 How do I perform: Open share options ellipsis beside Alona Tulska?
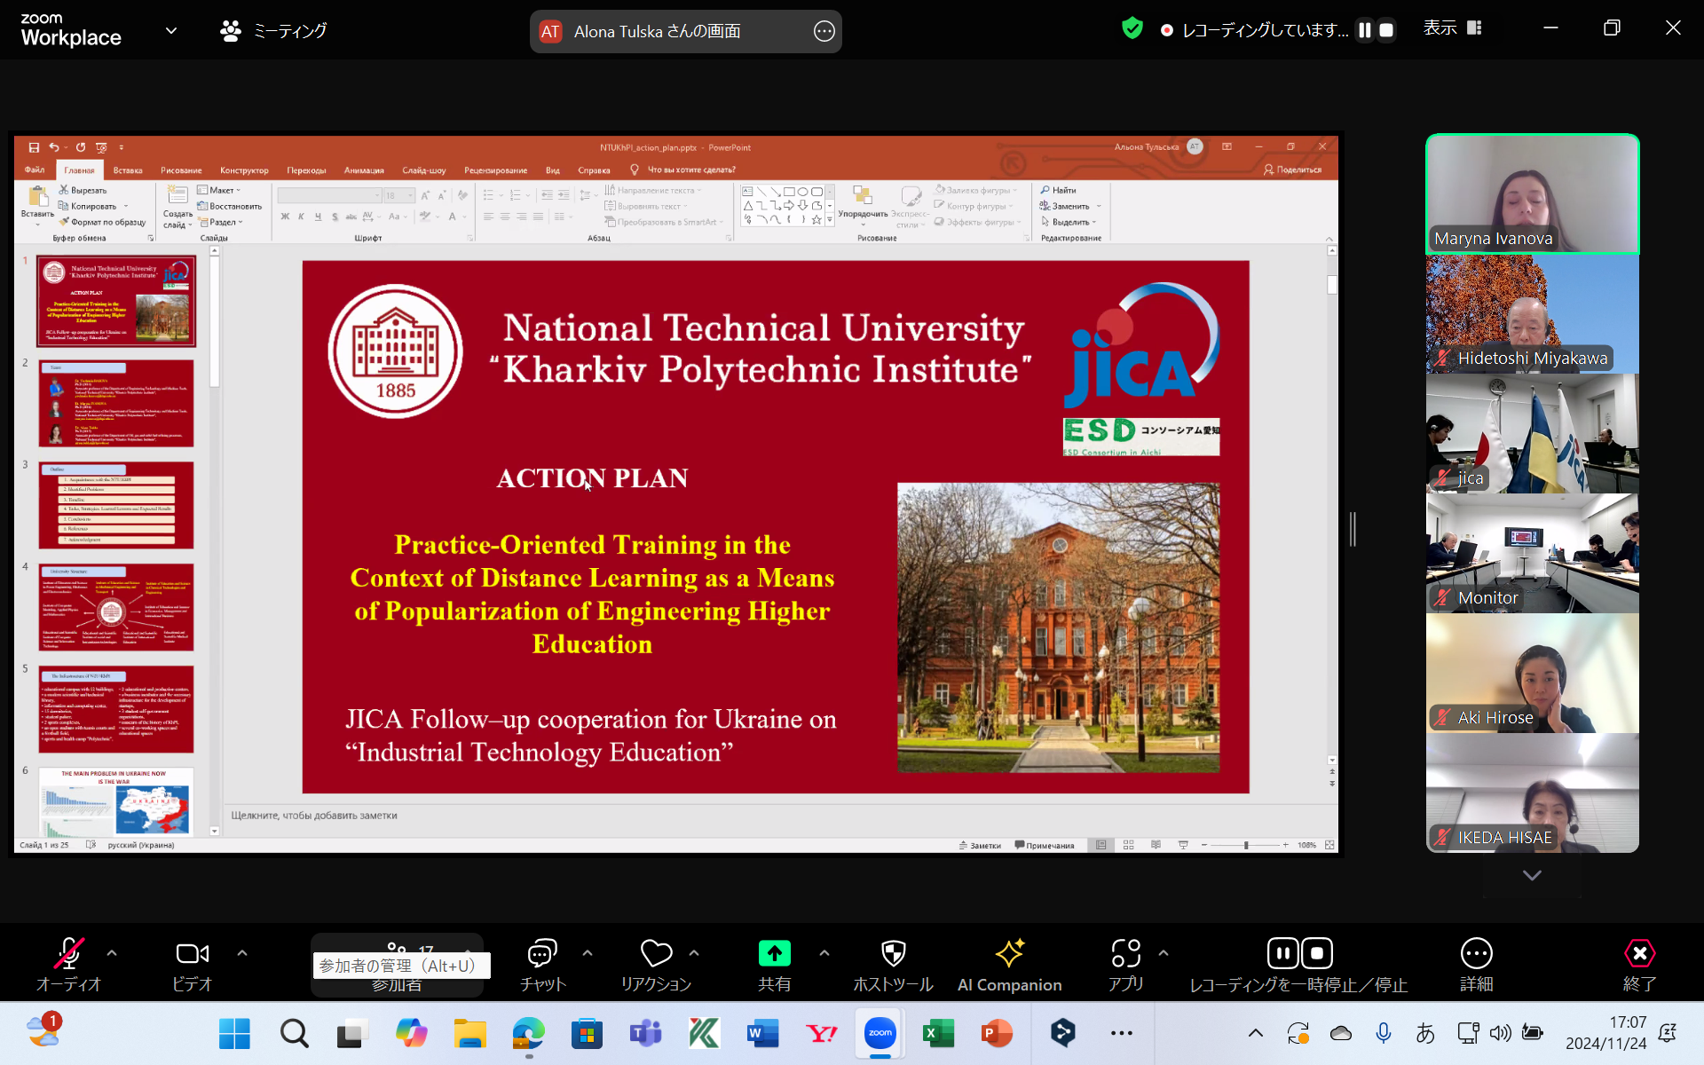click(x=824, y=32)
